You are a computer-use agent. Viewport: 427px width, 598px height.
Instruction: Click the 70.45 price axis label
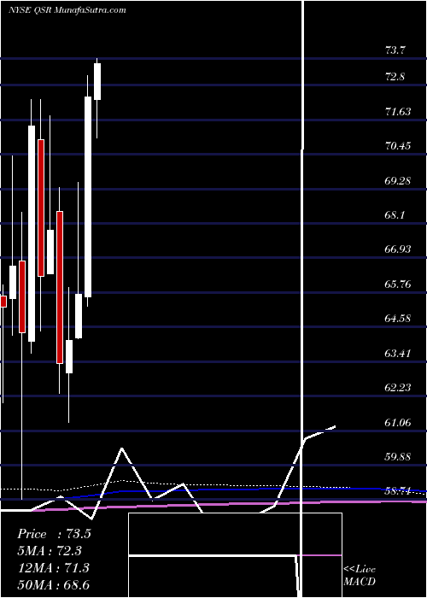(398, 145)
